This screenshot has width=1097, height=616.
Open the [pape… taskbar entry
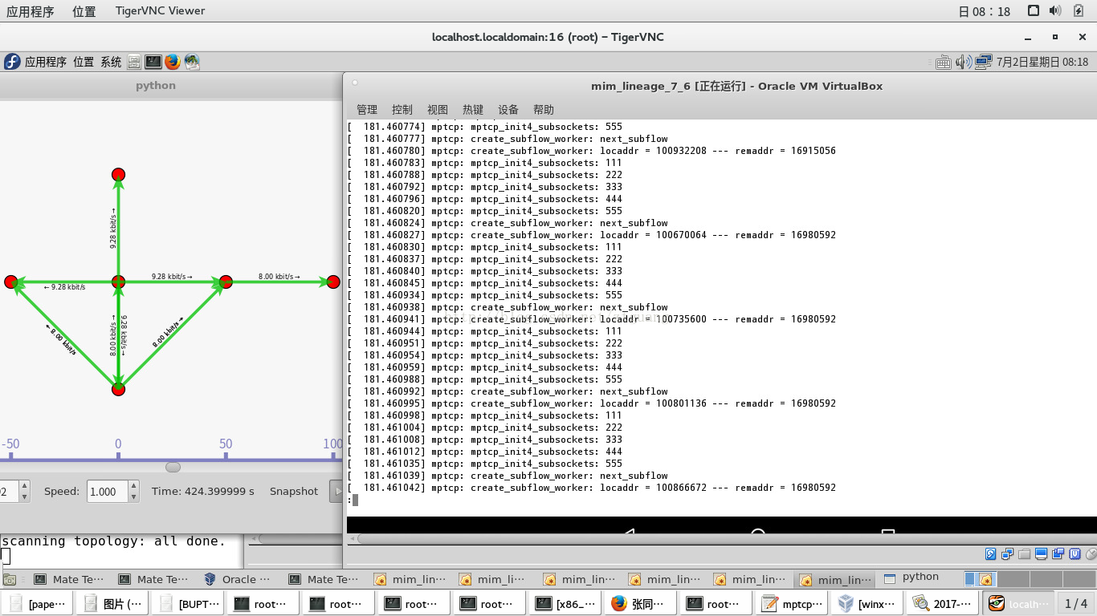pos(36,604)
